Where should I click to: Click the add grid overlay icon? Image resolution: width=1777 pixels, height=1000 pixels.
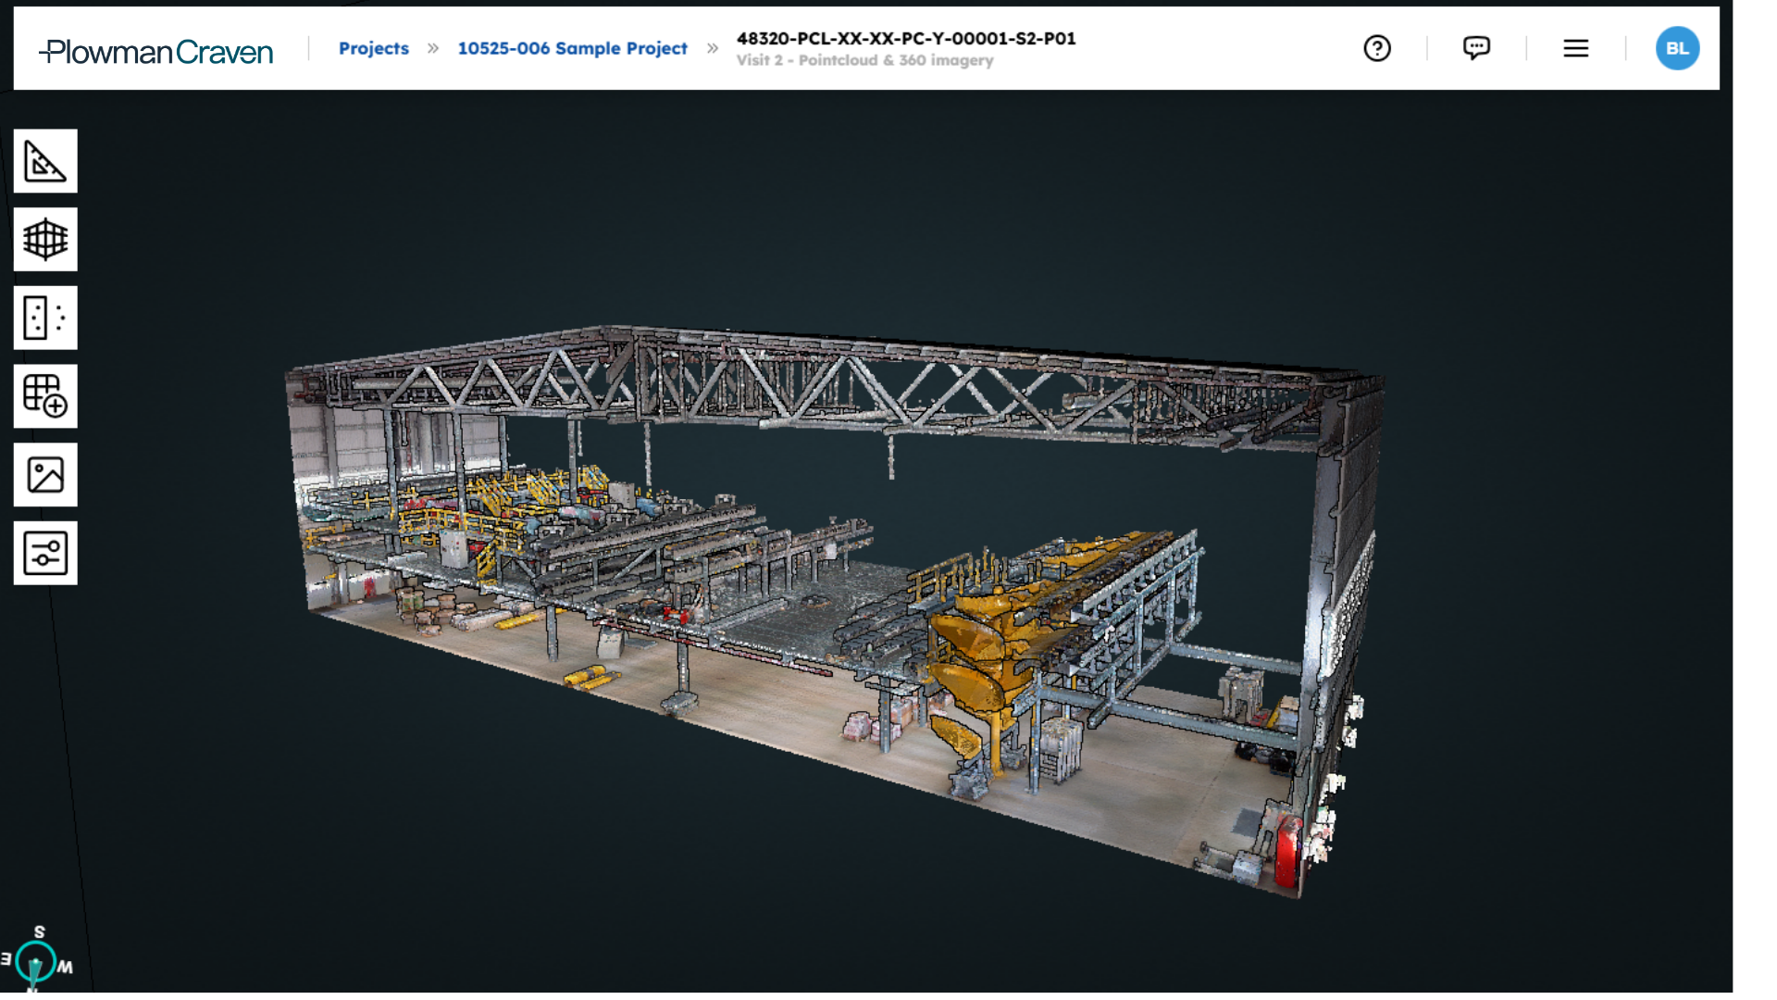pyautogui.click(x=45, y=396)
